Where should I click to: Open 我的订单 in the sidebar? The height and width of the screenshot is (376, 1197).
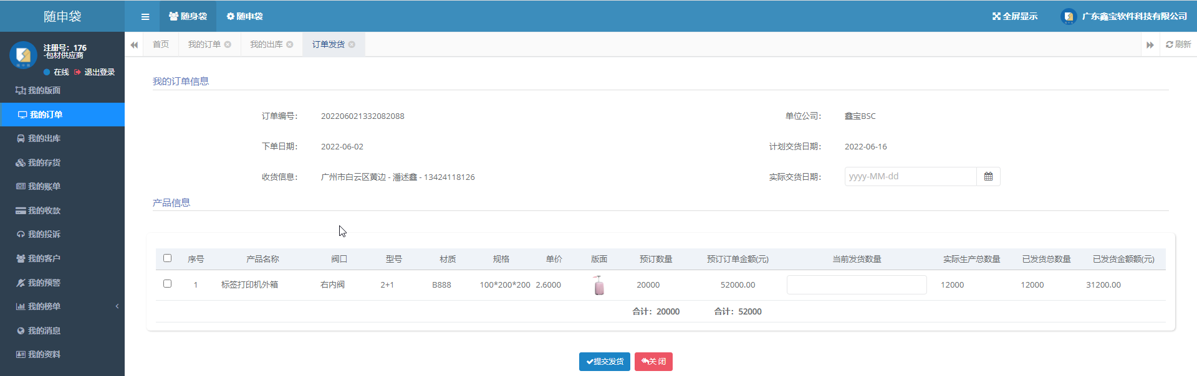point(62,115)
